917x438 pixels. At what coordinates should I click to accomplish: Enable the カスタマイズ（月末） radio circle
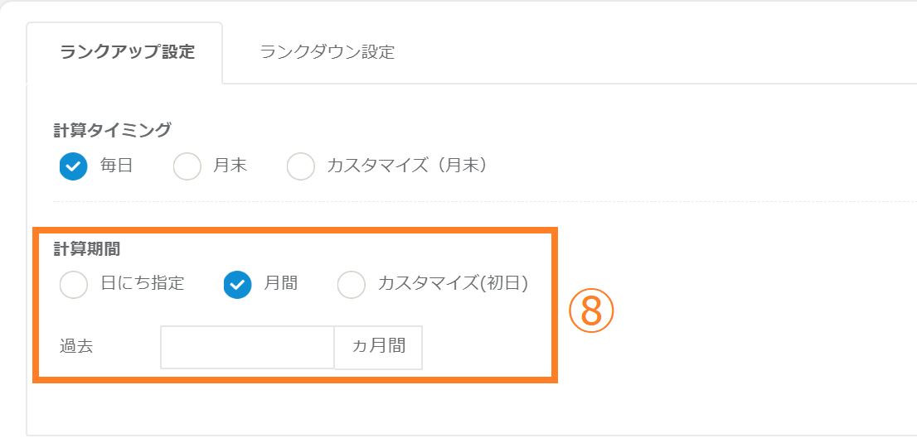pyautogui.click(x=301, y=166)
